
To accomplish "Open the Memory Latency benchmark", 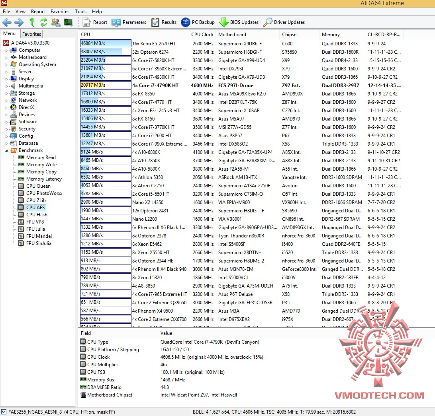I will pos(44,179).
